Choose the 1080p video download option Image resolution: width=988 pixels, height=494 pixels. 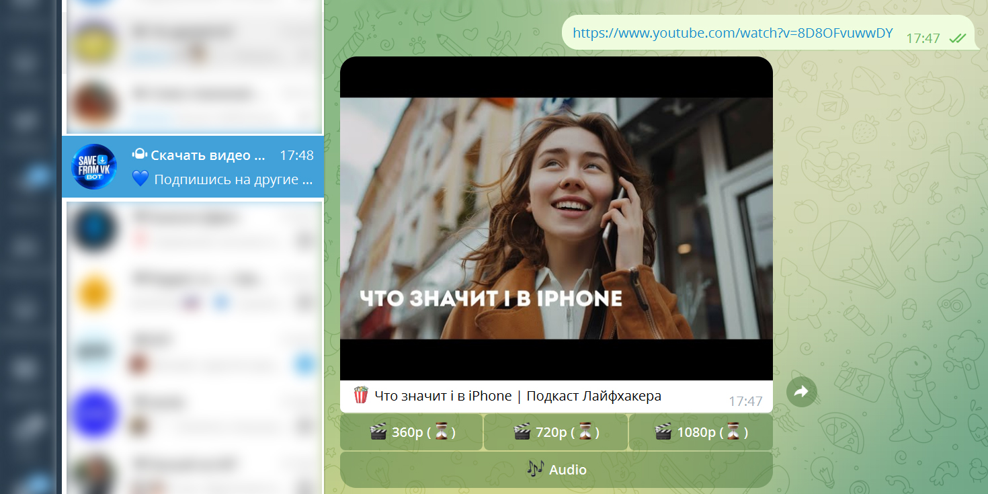click(701, 432)
